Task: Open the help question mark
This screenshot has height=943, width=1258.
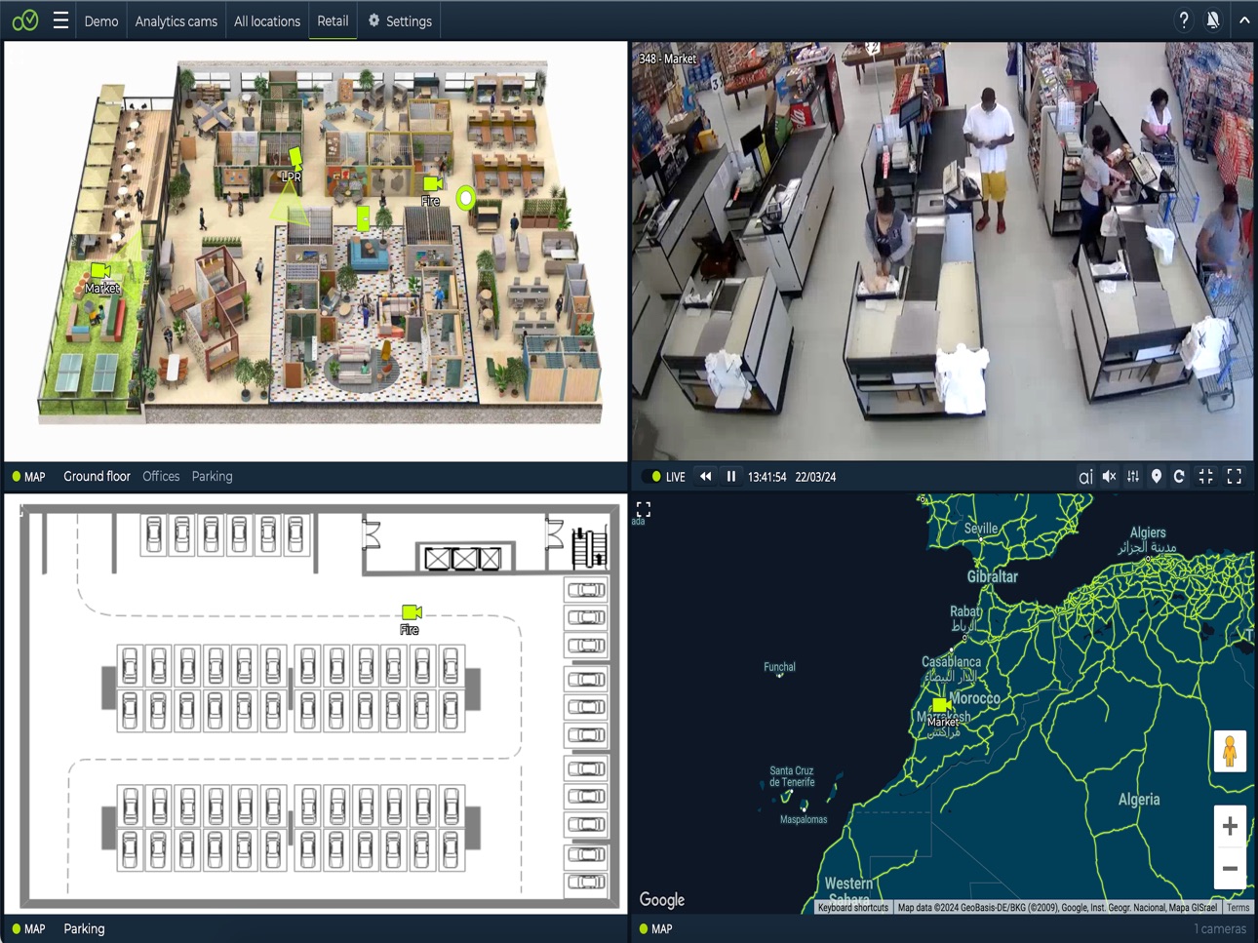Action: click(x=1183, y=20)
